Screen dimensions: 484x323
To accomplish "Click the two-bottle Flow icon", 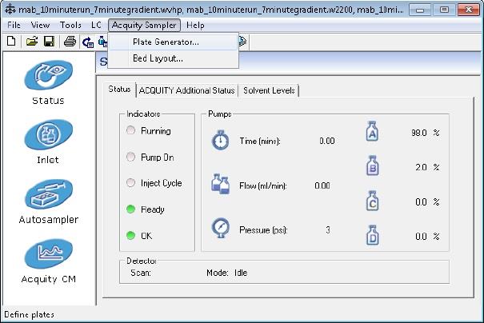I will tap(220, 184).
